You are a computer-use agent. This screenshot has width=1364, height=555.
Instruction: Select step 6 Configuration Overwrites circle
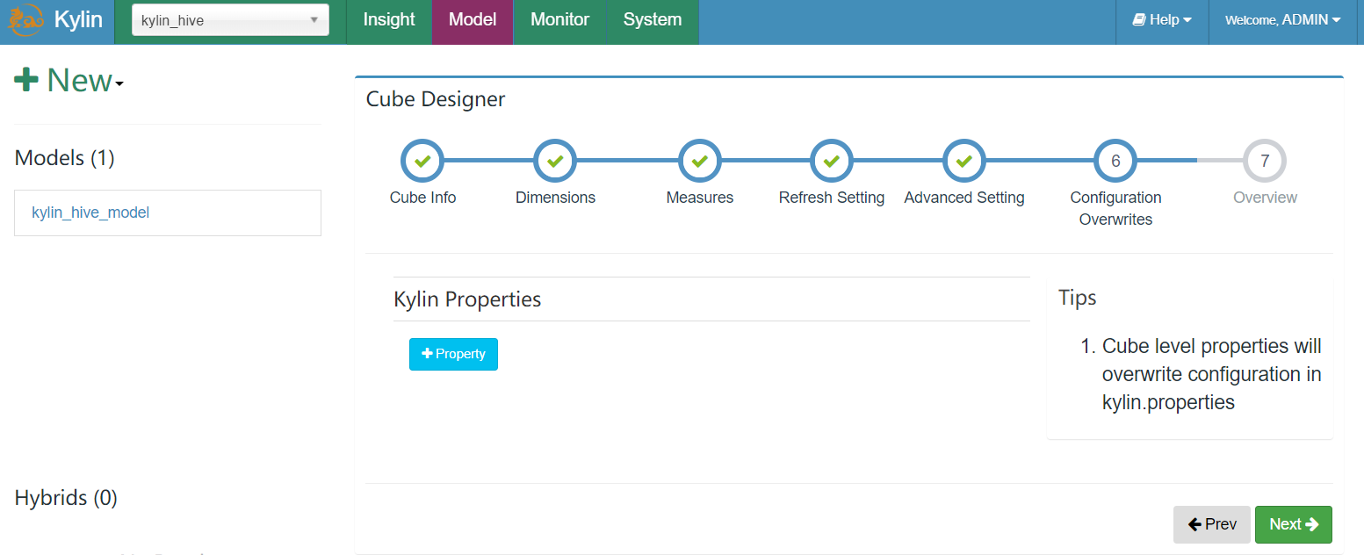tap(1115, 162)
